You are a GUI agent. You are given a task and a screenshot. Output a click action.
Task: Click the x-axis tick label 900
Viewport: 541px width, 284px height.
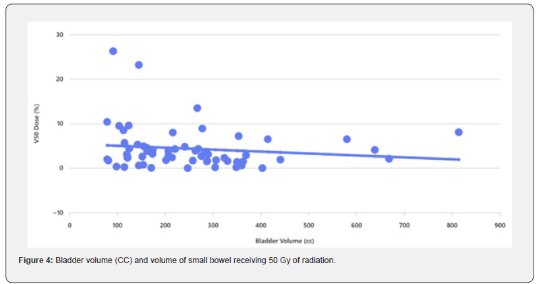499,225
